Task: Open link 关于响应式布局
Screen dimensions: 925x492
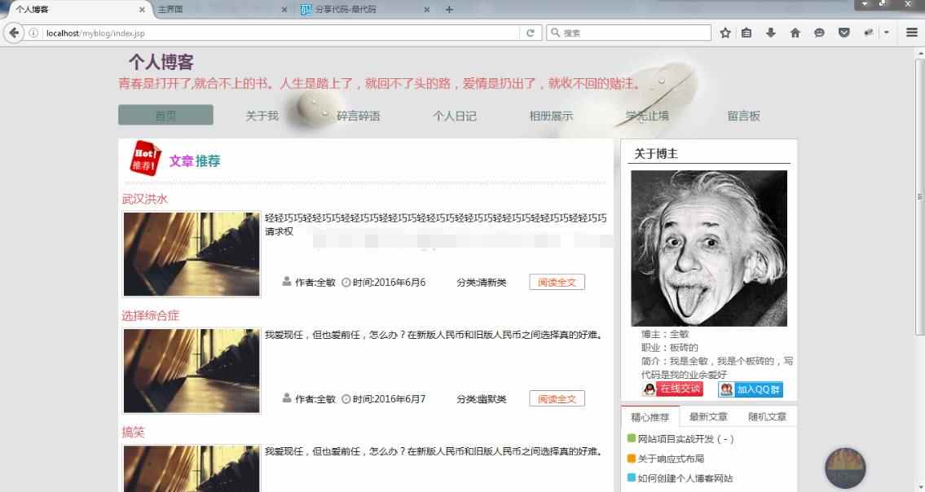Action: pos(671,459)
